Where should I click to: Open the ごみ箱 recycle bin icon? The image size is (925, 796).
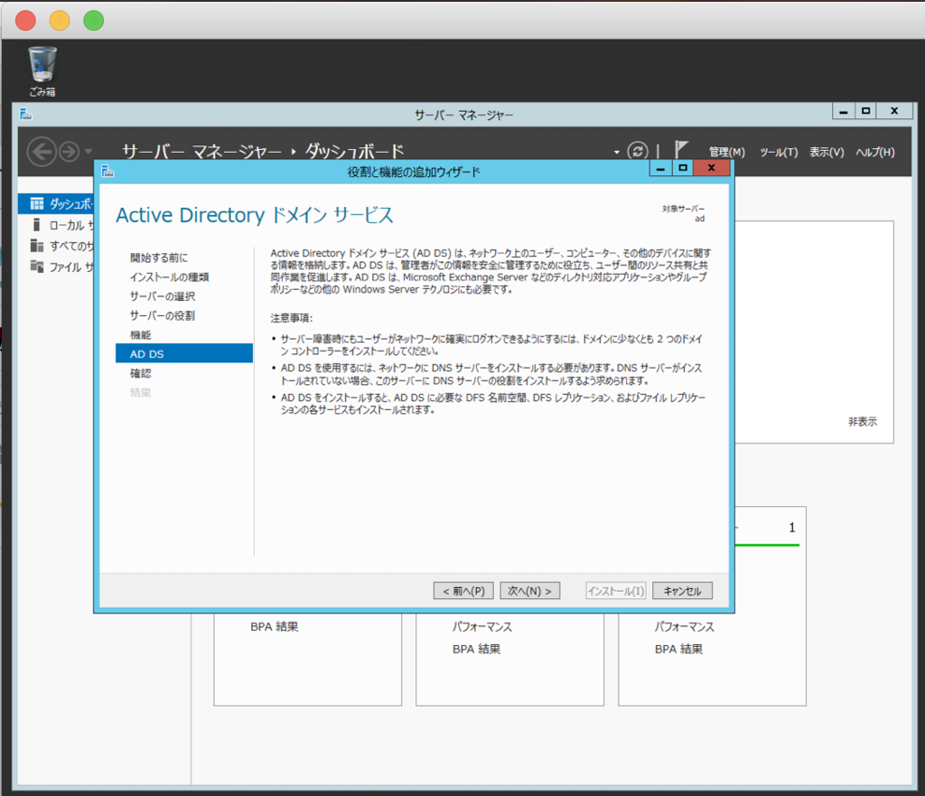pyautogui.click(x=42, y=71)
